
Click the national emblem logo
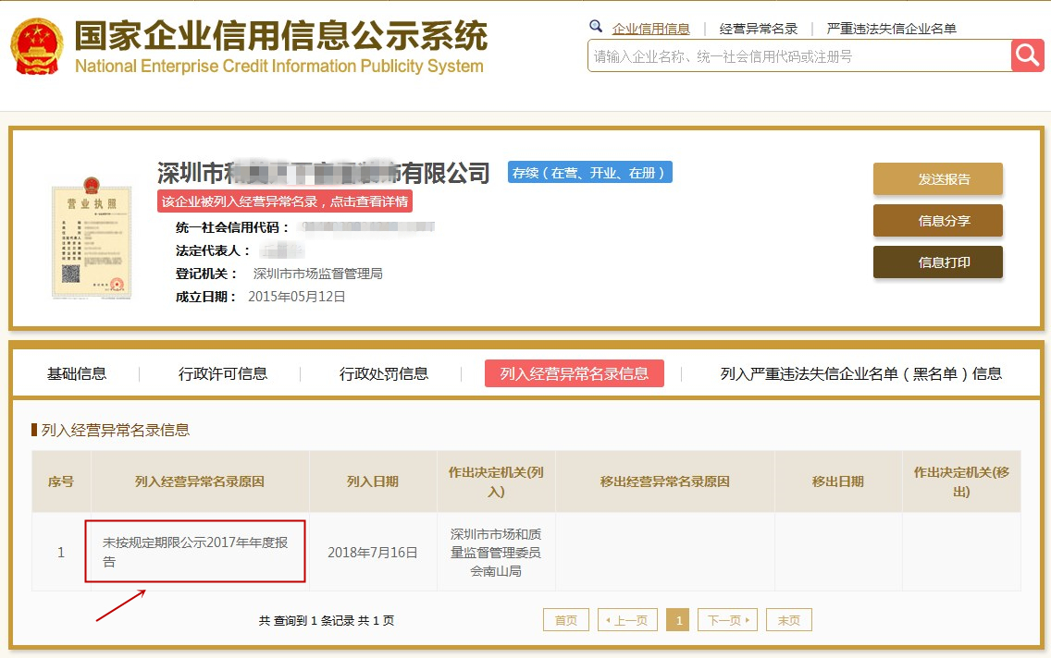37,46
